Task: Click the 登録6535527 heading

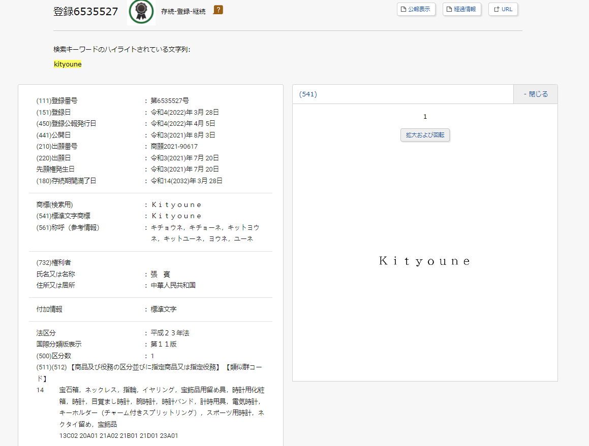Action: coord(86,11)
